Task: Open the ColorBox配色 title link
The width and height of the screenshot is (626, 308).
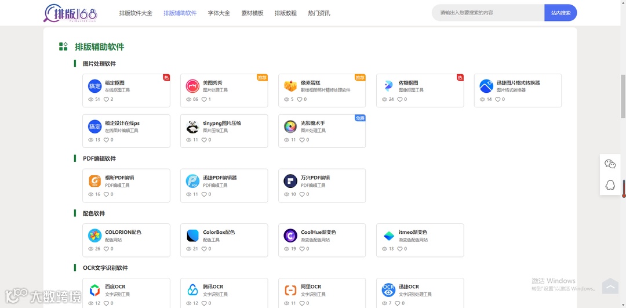Action: pos(219,232)
